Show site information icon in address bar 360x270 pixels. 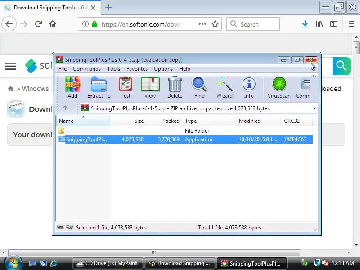[x=85, y=24]
